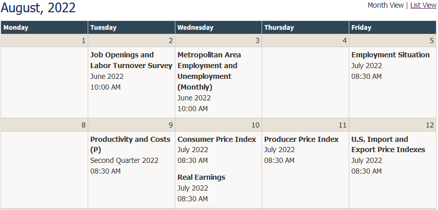Open the Employment Situation release entry

[390, 55]
